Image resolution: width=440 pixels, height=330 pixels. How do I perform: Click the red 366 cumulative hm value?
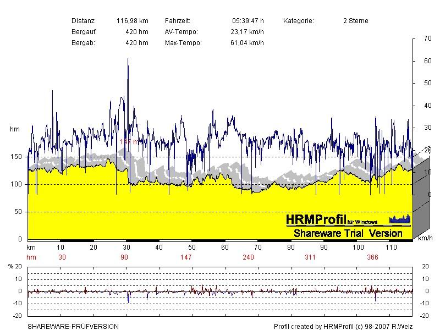[372, 257]
